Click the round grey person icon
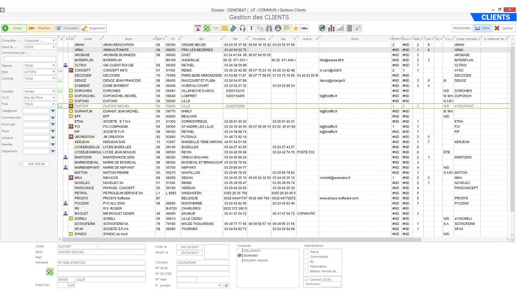This screenshot has height=296, width=517. point(278,28)
